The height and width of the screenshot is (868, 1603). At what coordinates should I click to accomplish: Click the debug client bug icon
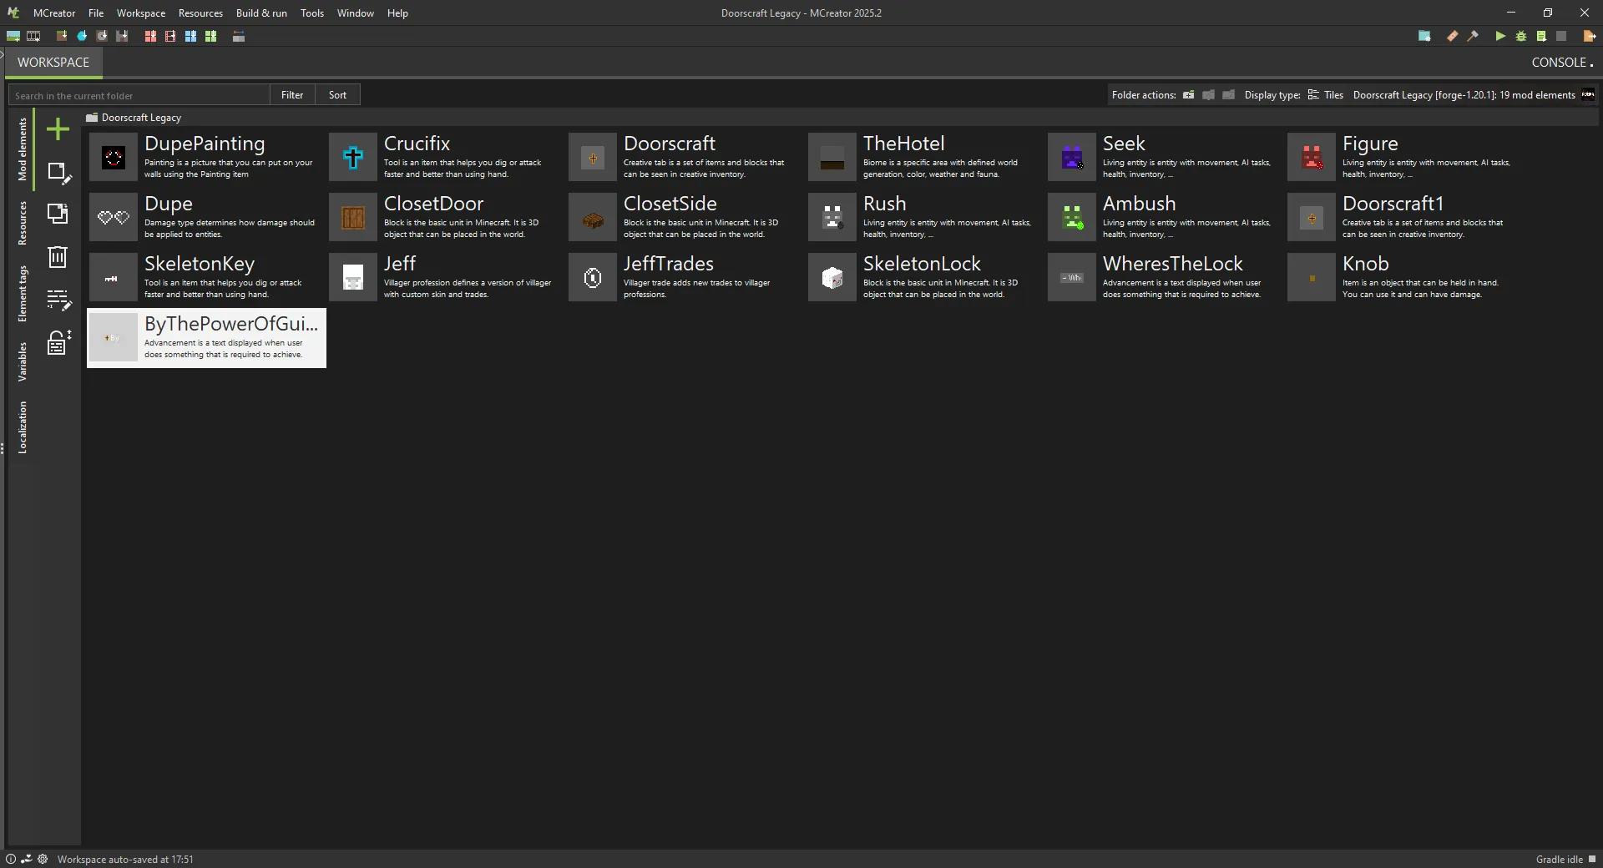(x=1521, y=36)
